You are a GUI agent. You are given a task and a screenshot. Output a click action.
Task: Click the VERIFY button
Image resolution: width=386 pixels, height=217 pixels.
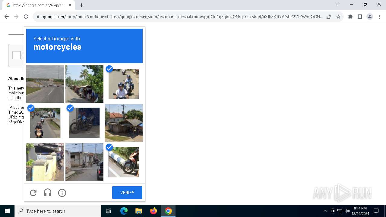click(127, 193)
